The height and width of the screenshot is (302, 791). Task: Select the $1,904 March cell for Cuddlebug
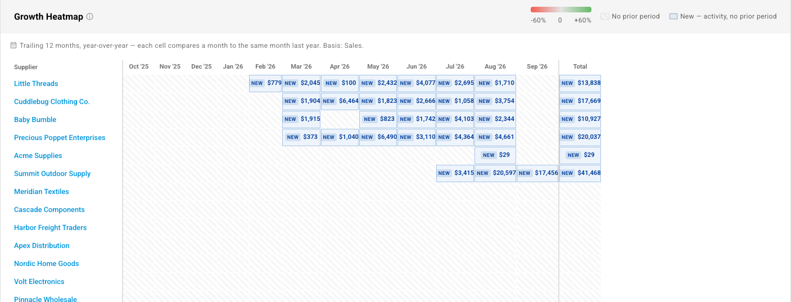pyautogui.click(x=301, y=101)
